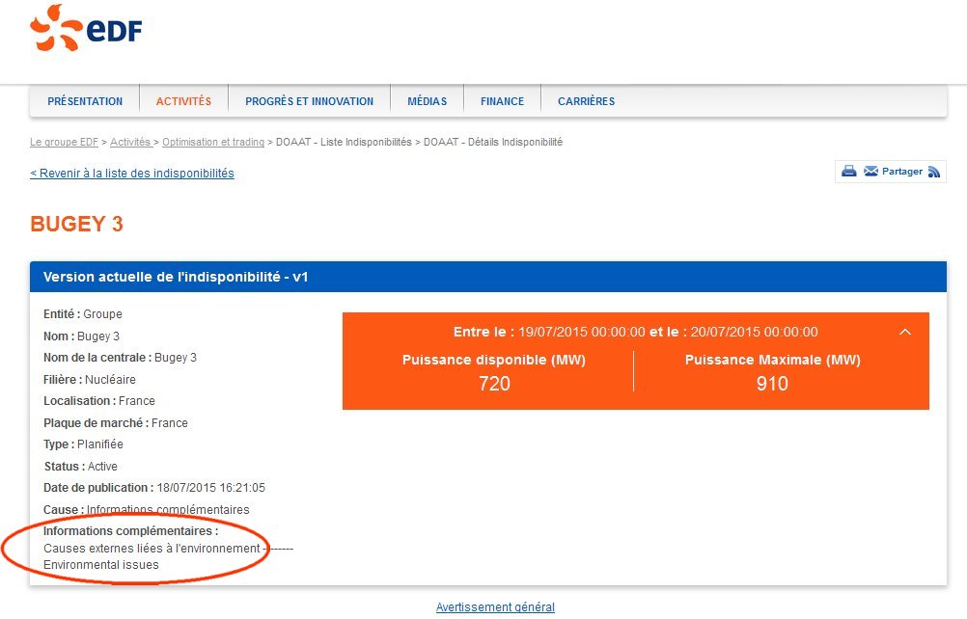
Task: Navigate to the Carrières menu
Action: coord(586,101)
